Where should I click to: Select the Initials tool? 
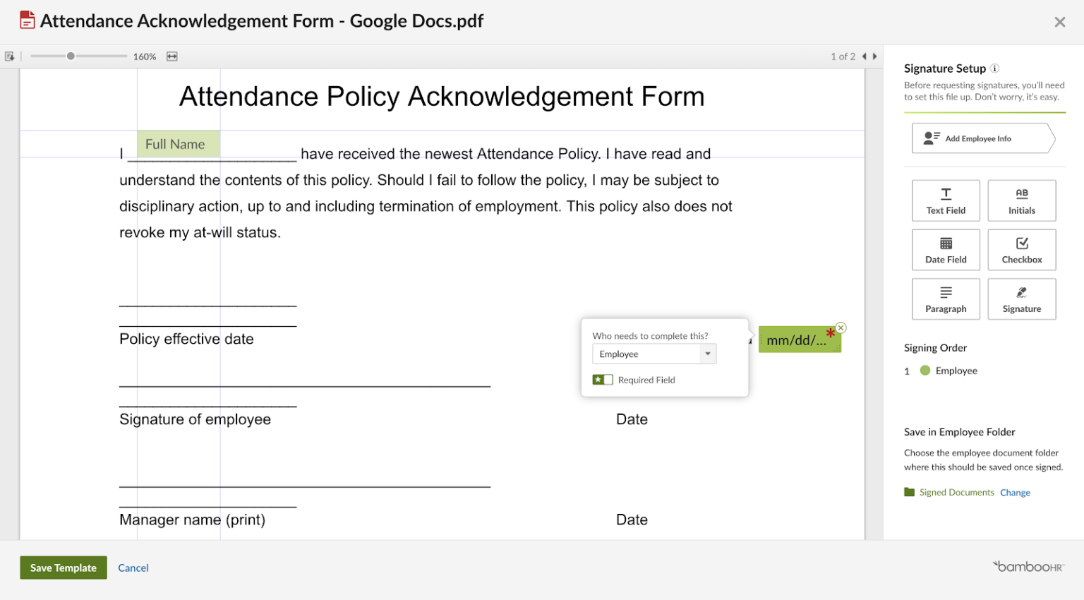click(1021, 200)
